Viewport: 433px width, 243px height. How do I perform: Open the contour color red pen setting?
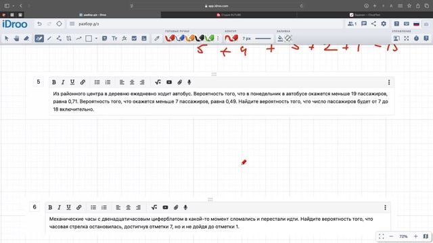(x=231, y=38)
